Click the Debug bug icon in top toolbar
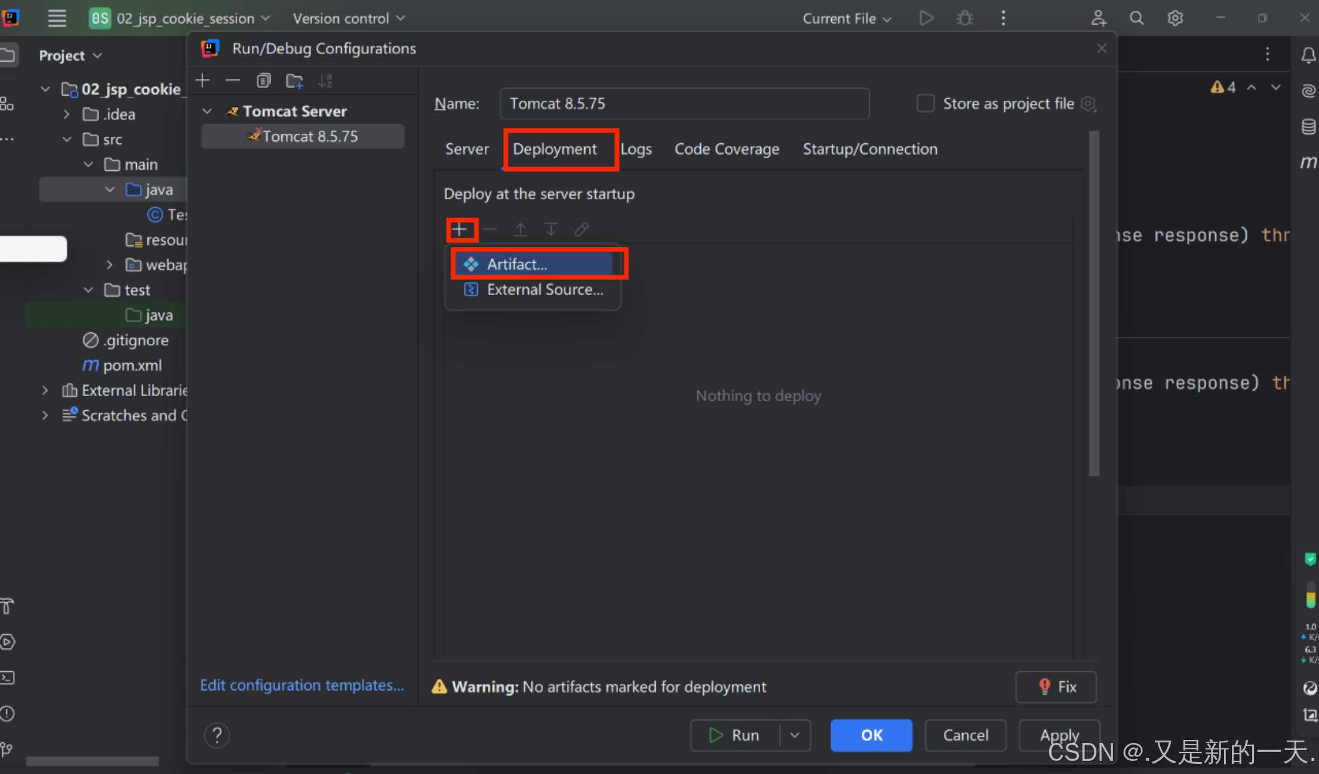This screenshot has height=774, width=1319. click(x=964, y=19)
